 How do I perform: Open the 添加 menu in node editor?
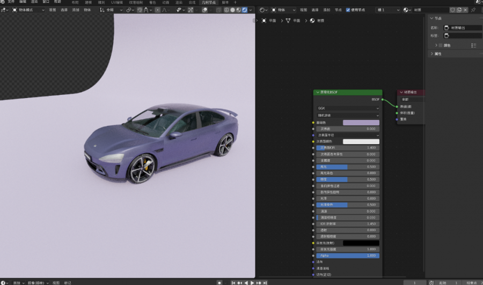(x=326, y=10)
